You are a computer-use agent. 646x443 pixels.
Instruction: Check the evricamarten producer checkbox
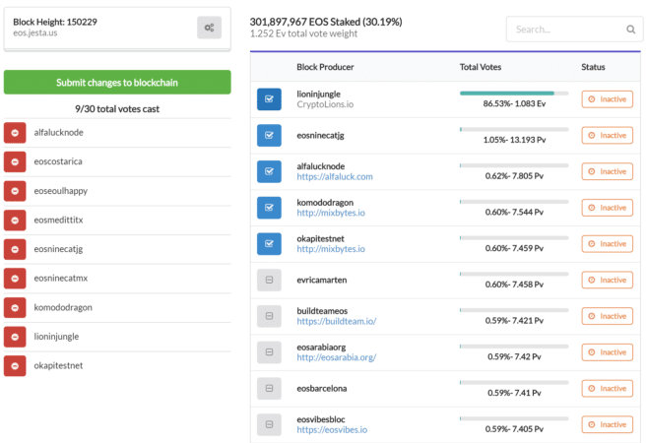click(x=269, y=281)
